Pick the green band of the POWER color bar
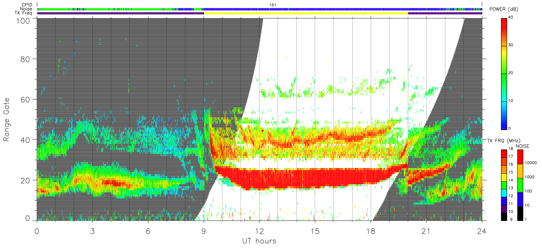542x250 pixels. click(504, 75)
